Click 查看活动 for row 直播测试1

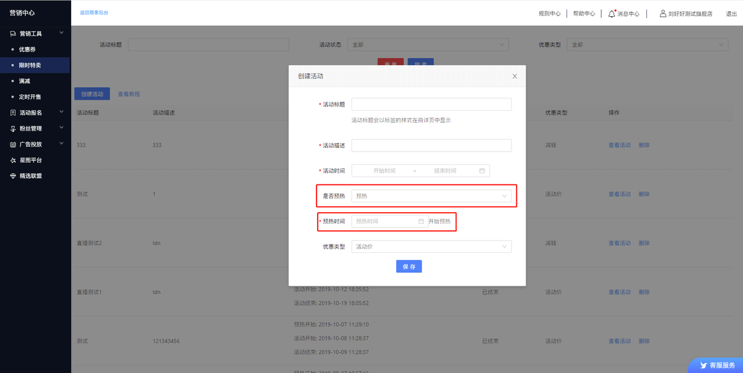[619, 292]
